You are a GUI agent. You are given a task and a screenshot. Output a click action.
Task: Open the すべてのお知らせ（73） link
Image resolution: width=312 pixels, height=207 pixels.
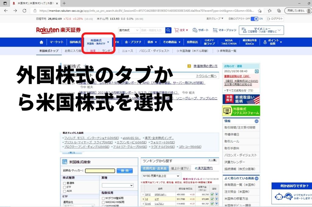pyautogui.click(x=239, y=90)
